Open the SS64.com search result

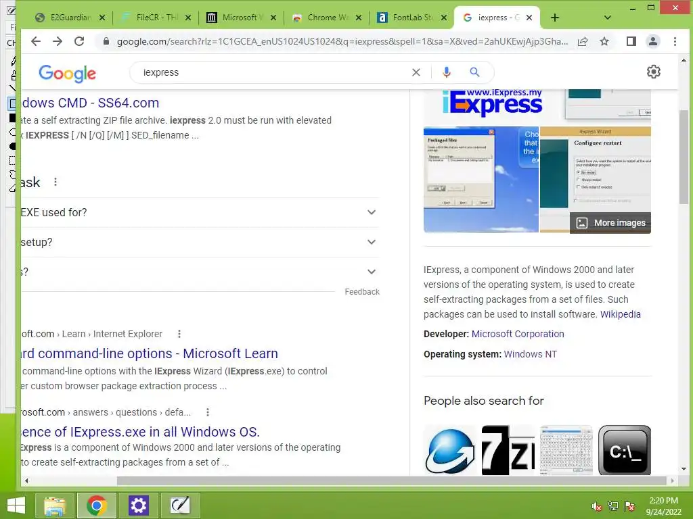coord(90,103)
